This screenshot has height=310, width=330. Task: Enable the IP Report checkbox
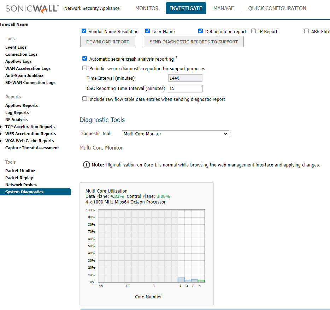click(x=254, y=31)
